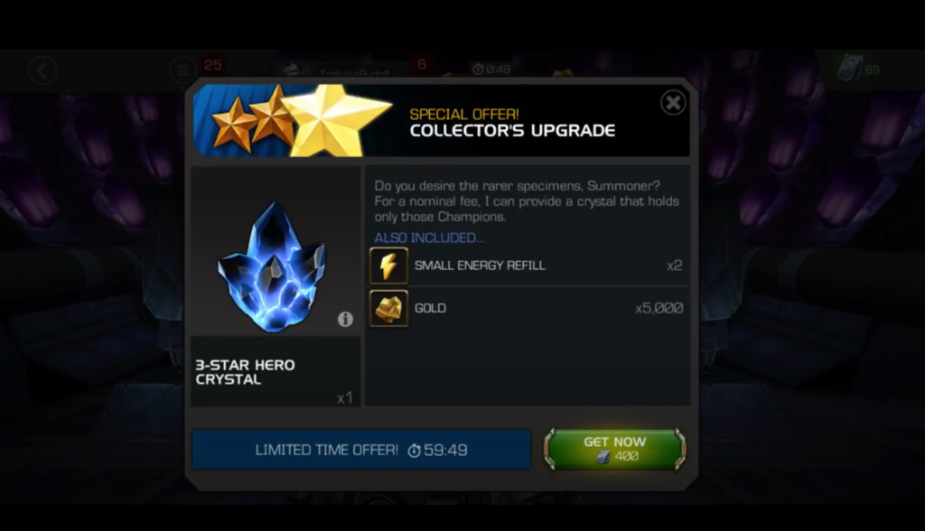The width and height of the screenshot is (925, 531).
Task: Click the x5,000 gold quantity
Action: (659, 308)
